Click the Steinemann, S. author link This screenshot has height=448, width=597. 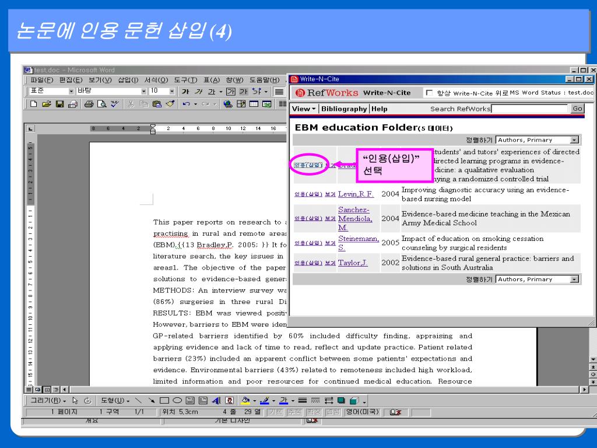359,243
